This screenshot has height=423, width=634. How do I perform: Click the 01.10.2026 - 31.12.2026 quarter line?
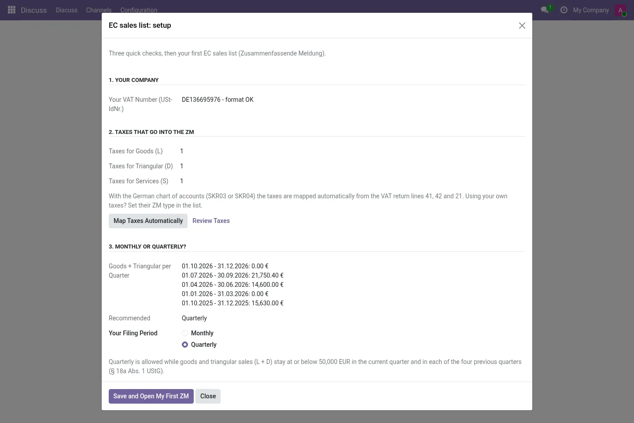(225, 266)
